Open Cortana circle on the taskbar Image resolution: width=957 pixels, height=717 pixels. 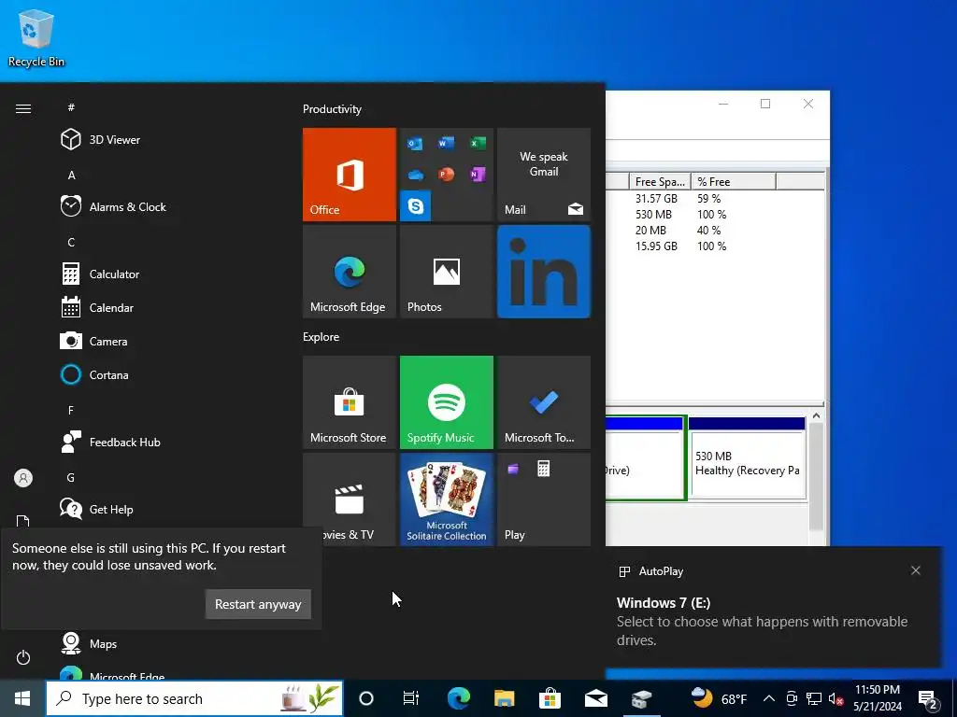[366, 698]
